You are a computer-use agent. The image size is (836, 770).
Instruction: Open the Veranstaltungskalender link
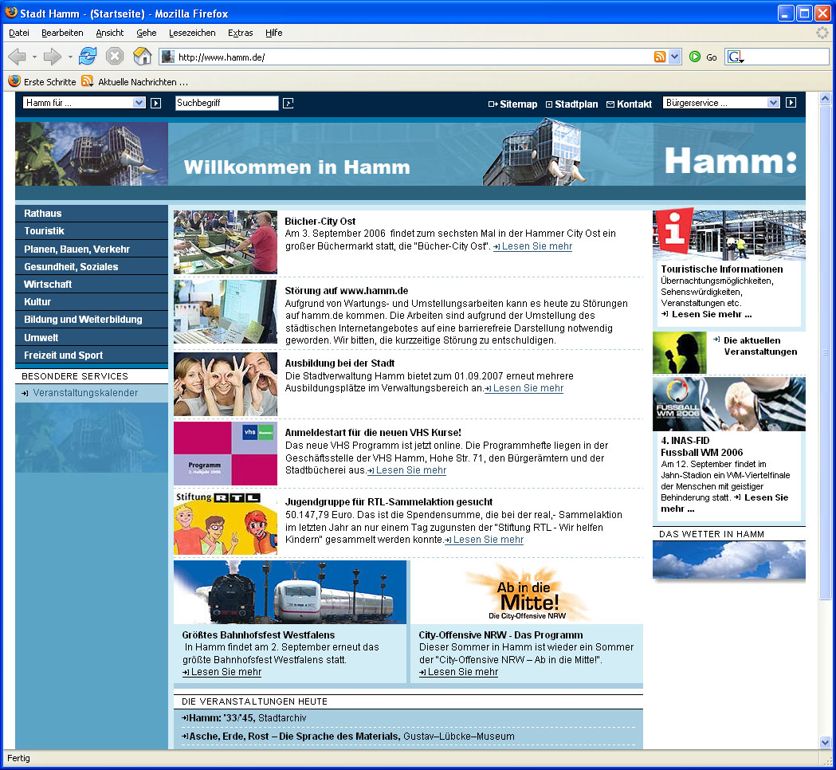click(85, 393)
